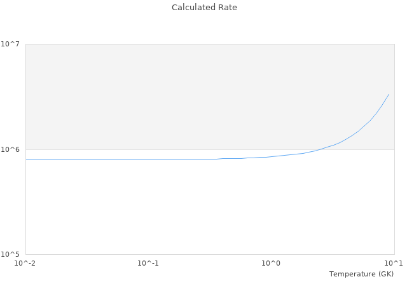Viewport: 407px width, 305px height.
Task: Click the flat portion of the blue curve
Action: pos(127,159)
